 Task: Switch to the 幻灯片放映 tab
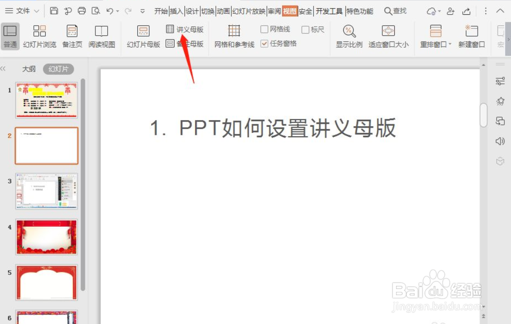pyautogui.click(x=249, y=11)
